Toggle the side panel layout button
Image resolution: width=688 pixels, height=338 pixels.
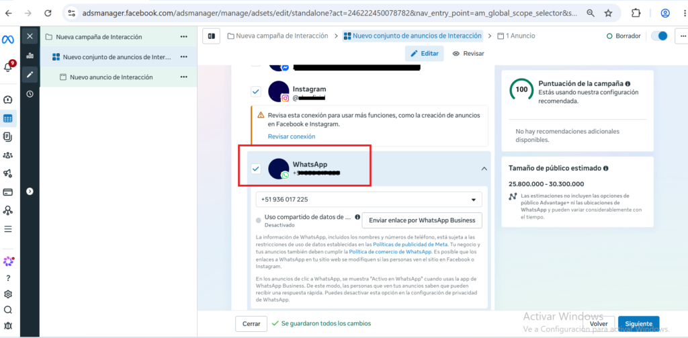click(x=211, y=36)
